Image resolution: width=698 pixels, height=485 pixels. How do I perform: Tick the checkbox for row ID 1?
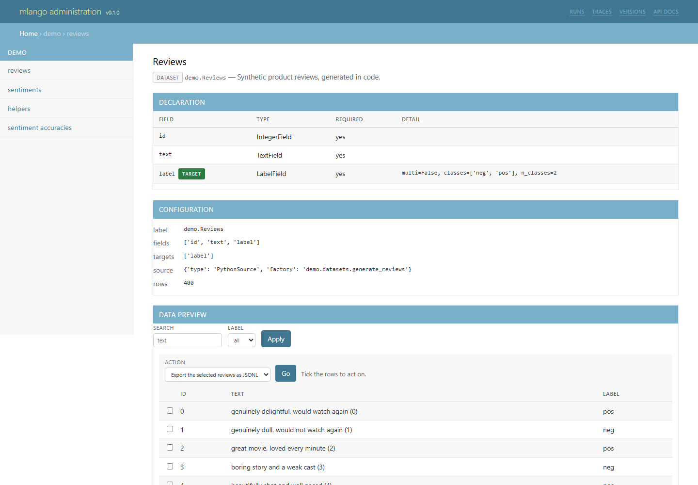170,429
